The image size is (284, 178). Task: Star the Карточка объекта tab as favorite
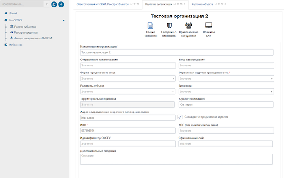pyautogui.click(x=219, y=4)
